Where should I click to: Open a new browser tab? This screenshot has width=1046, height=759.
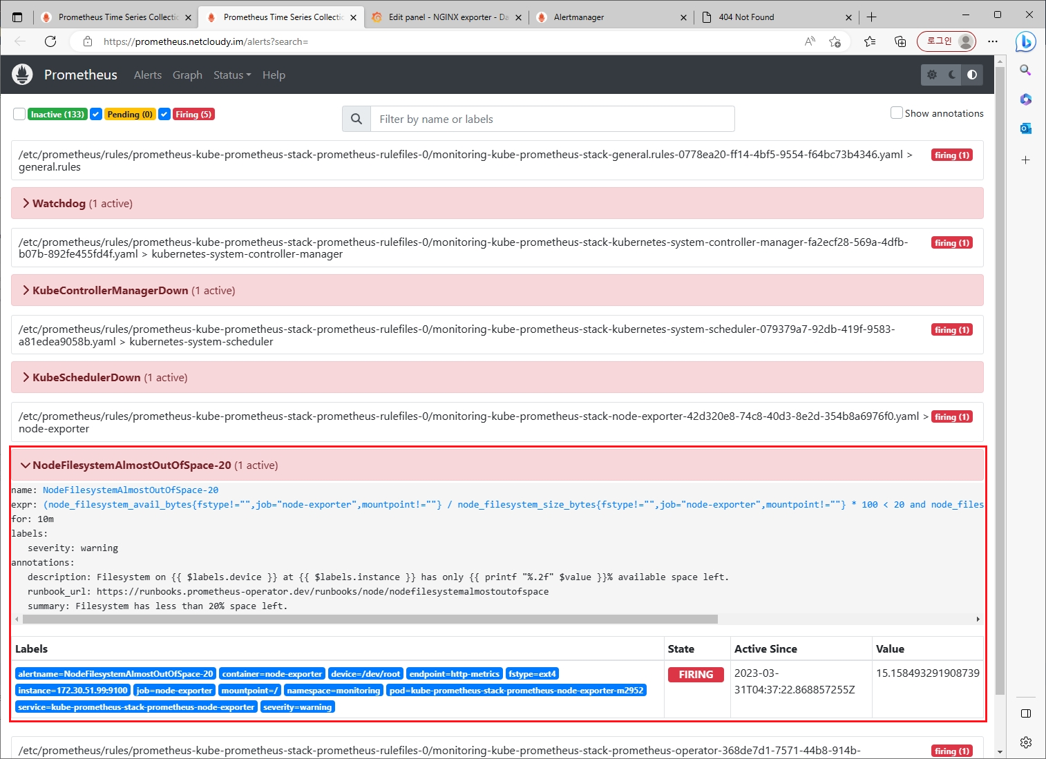pyautogui.click(x=872, y=17)
